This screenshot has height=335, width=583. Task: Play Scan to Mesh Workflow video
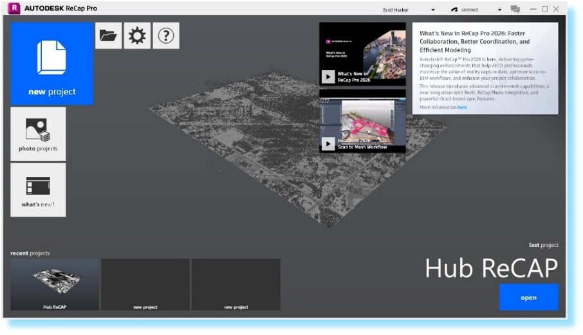coord(328,144)
